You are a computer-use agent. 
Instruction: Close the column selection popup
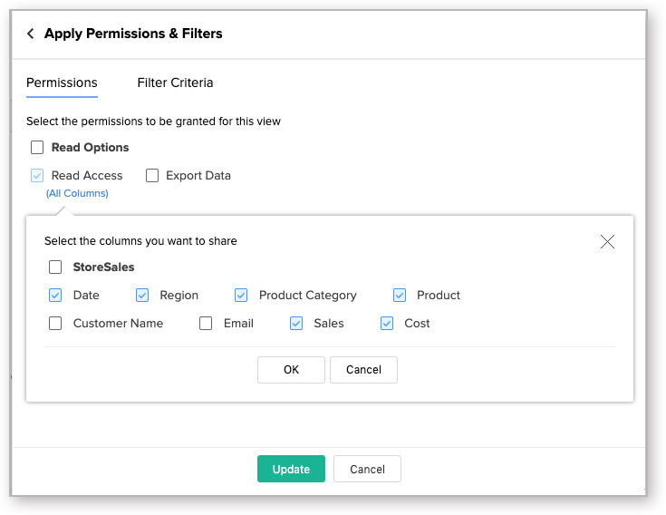[607, 241]
